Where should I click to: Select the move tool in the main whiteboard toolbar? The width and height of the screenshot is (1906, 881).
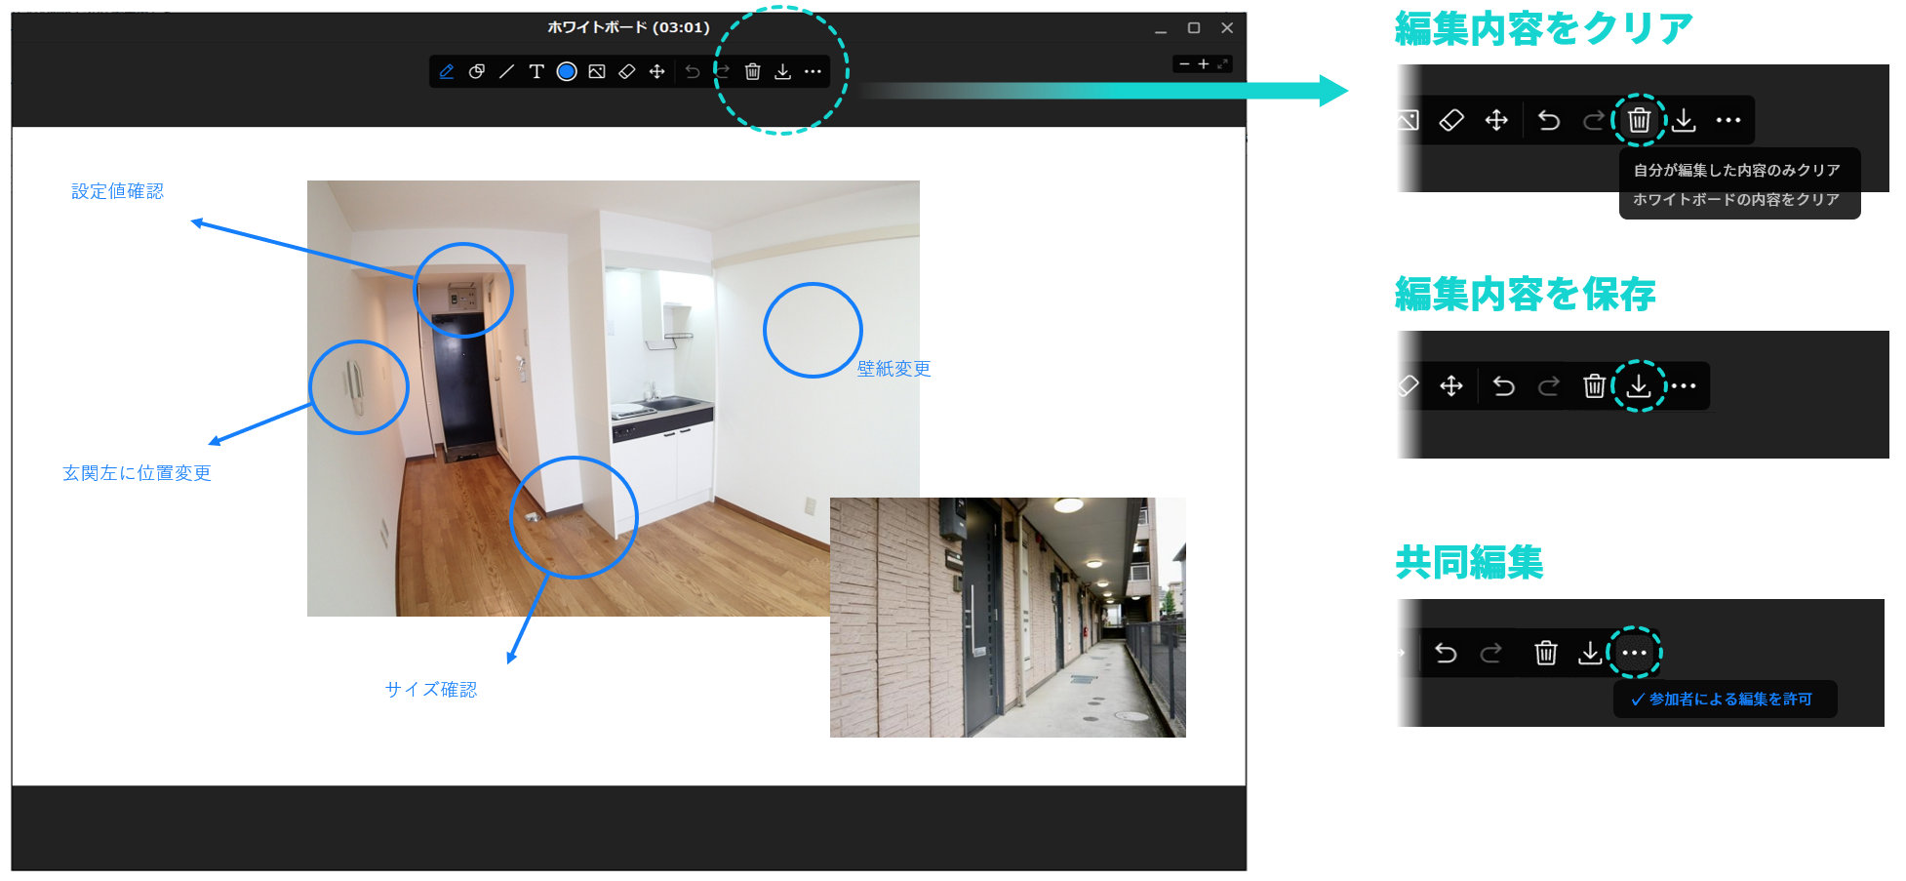tap(657, 72)
